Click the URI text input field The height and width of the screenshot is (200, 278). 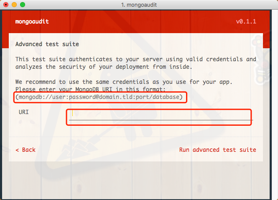point(161,115)
